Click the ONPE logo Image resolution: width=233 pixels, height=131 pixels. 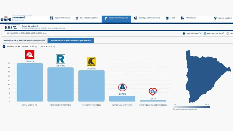(x=6, y=19)
